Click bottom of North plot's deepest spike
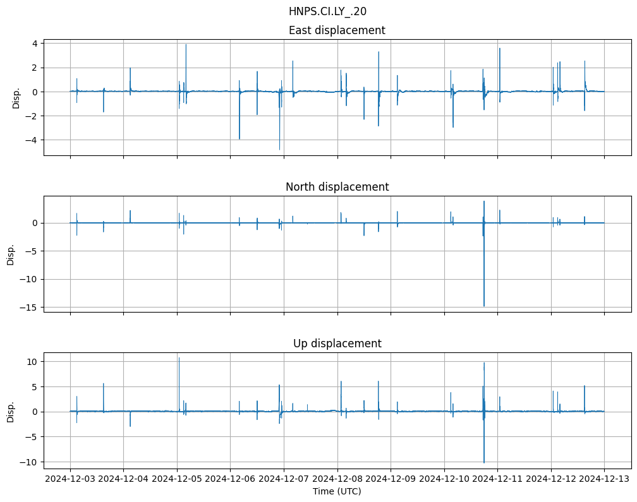The height and width of the screenshot is (502, 637). tap(484, 306)
